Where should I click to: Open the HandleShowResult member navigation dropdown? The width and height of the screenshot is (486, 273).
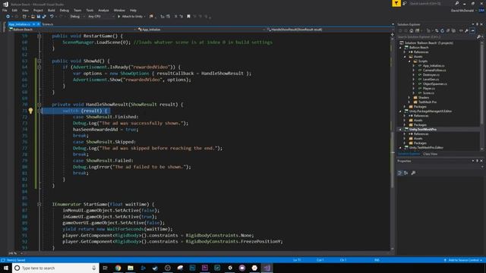(x=330, y=30)
